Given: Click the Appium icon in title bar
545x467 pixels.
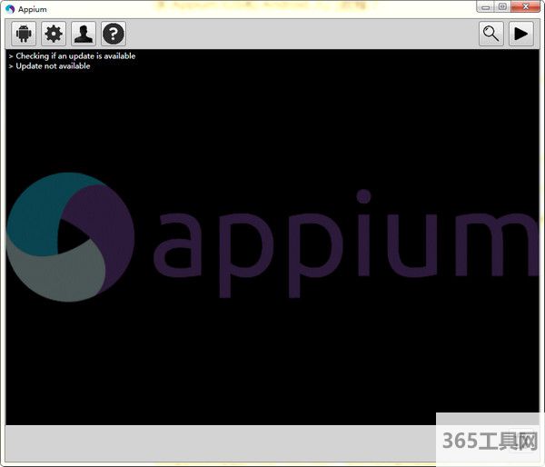Looking at the screenshot, I should (x=10, y=8).
